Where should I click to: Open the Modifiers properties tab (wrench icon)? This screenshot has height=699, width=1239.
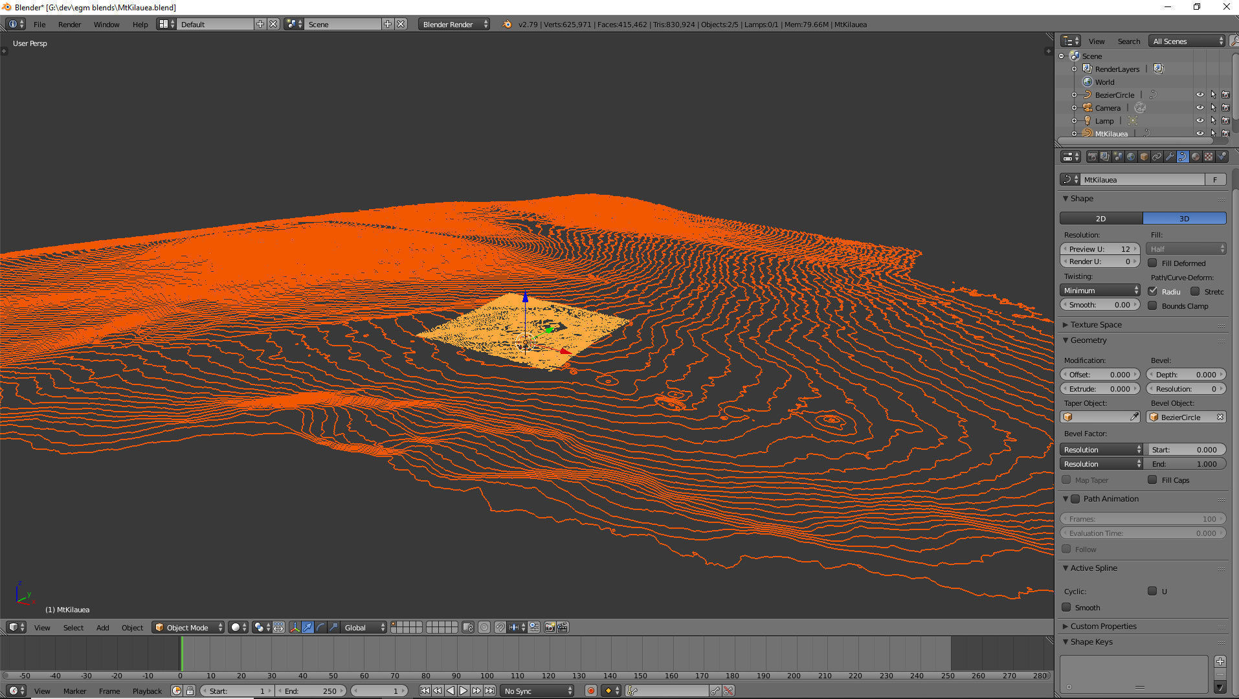tap(1170, 157)
